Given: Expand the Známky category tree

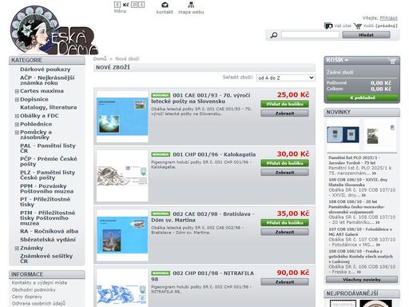Looking at the screenshot, I should tap(17, 249).
